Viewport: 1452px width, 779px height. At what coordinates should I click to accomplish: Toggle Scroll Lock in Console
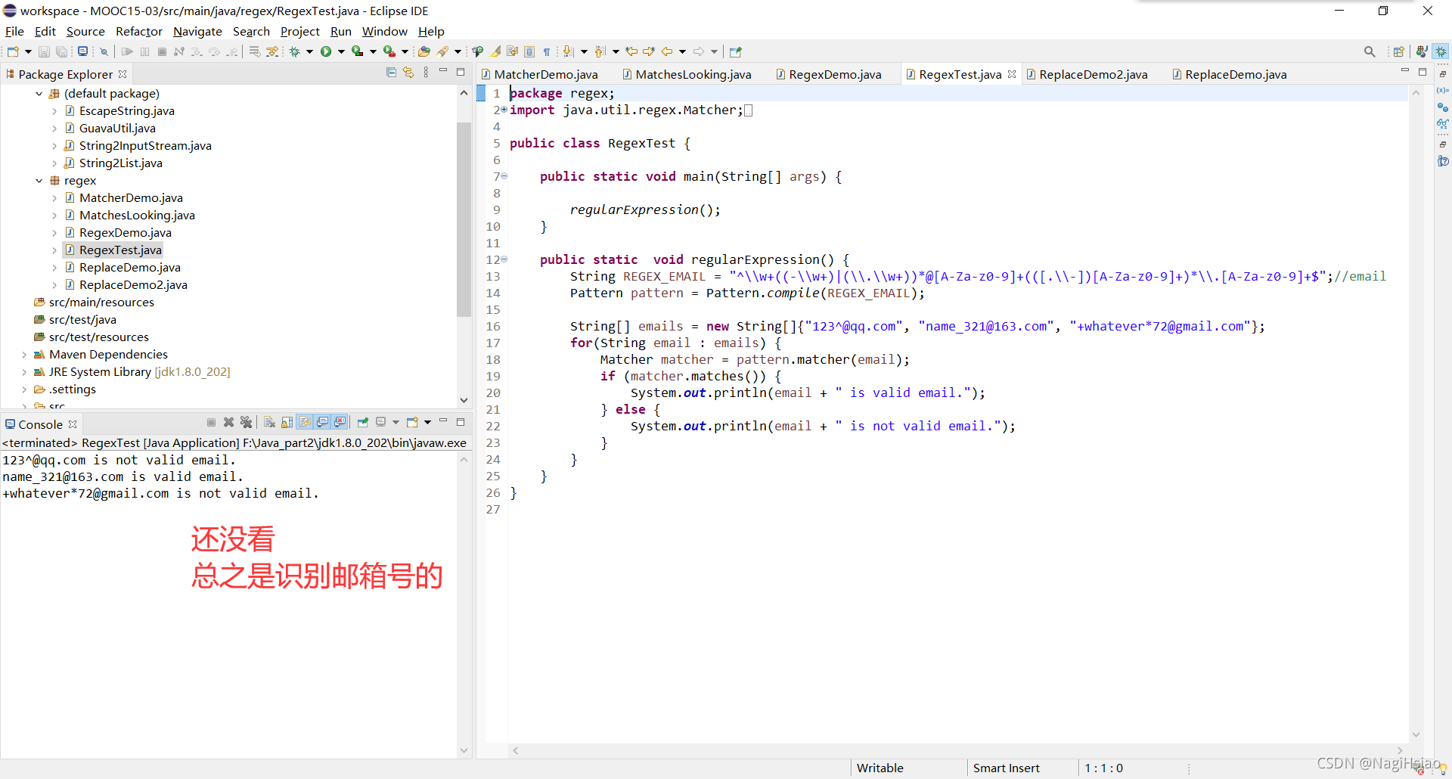[x=287, y=422]
